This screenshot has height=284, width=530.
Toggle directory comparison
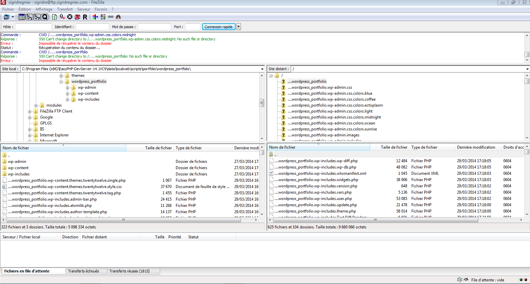[x=103, y=17]
